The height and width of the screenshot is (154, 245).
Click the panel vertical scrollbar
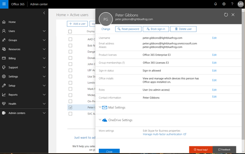[243, 76]
